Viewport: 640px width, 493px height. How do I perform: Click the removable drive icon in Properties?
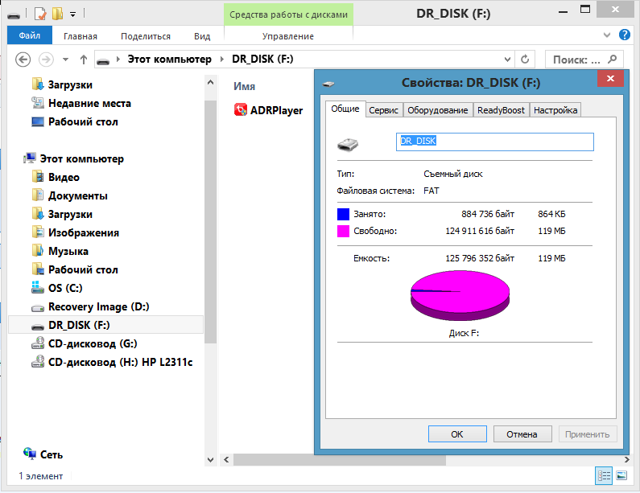347,144
